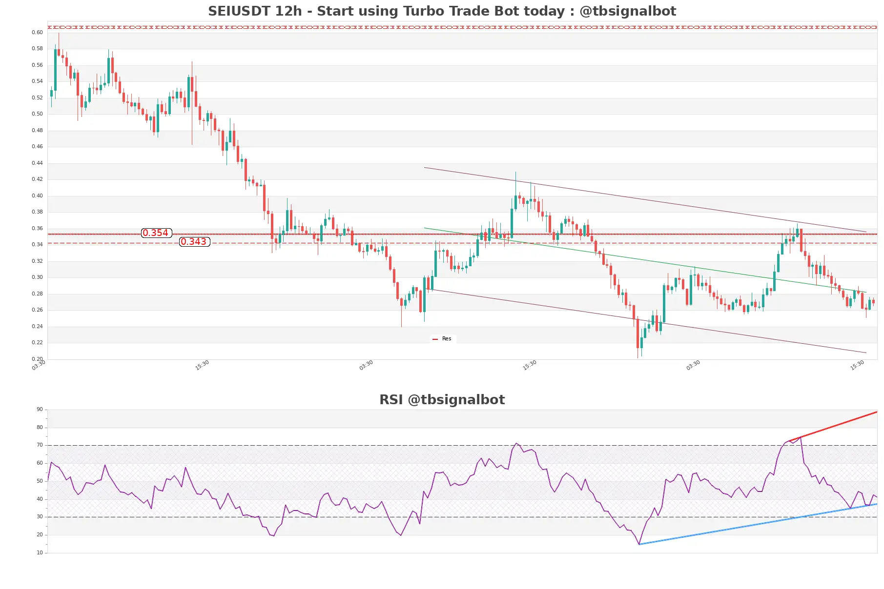The image size is (884, 589).
Task: Click the 0.52 price axis label
Action: tap(37, 98)
